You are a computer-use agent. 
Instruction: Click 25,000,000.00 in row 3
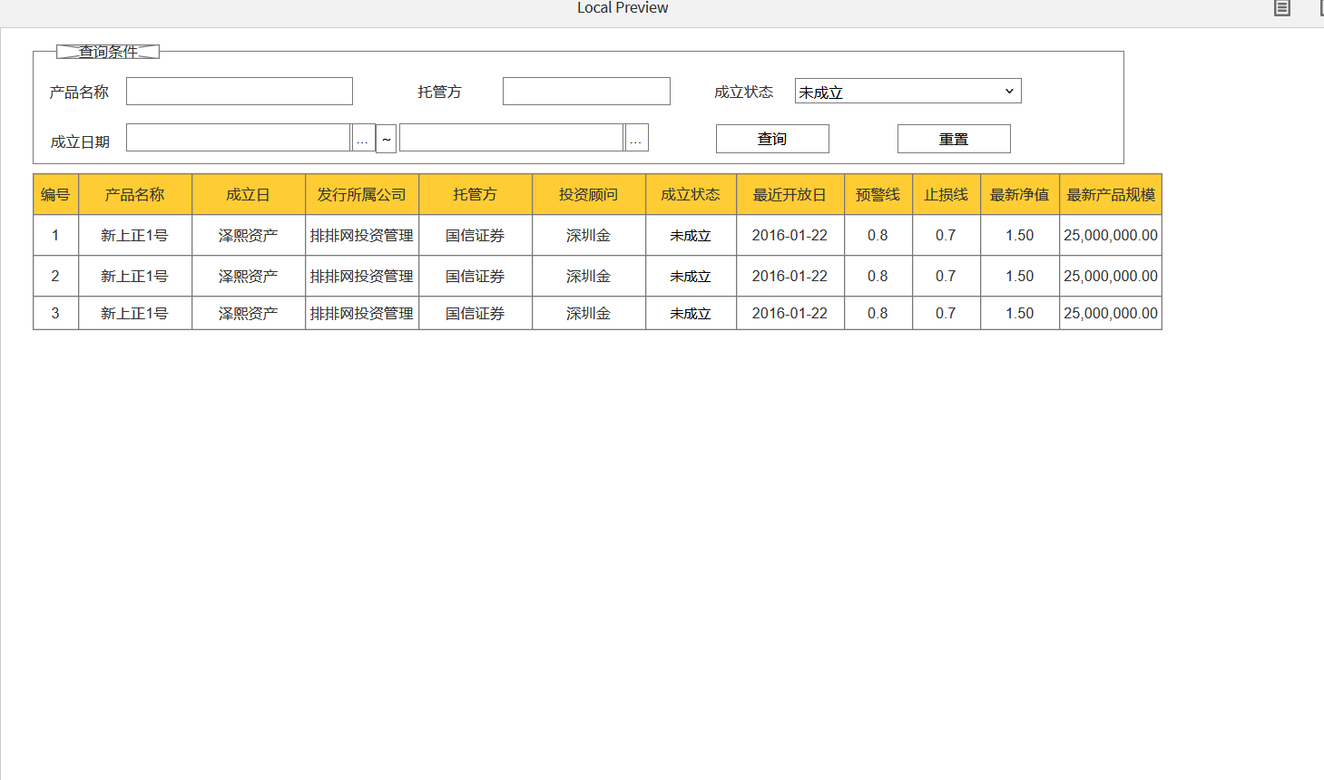tap(1111, 313)
